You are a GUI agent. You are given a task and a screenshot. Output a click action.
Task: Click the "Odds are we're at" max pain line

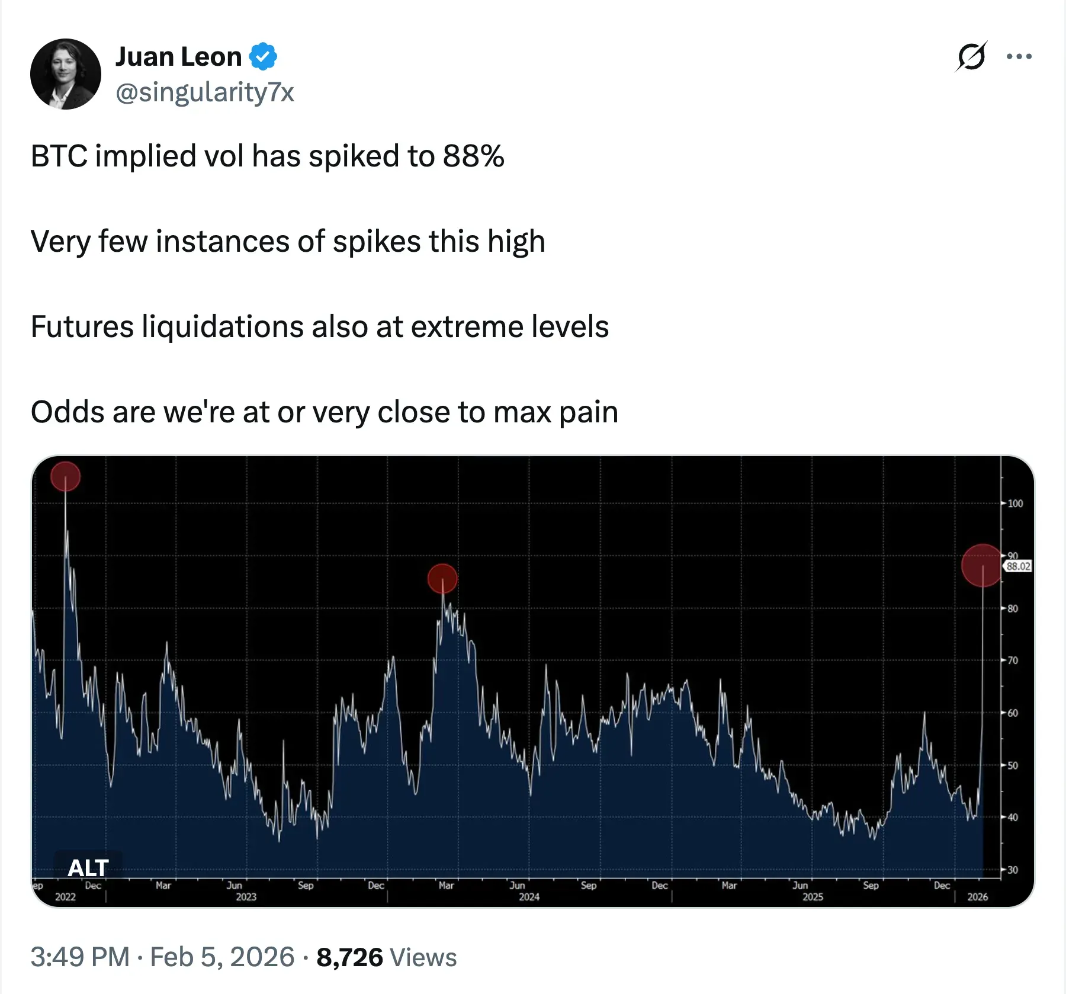(325, 412)
